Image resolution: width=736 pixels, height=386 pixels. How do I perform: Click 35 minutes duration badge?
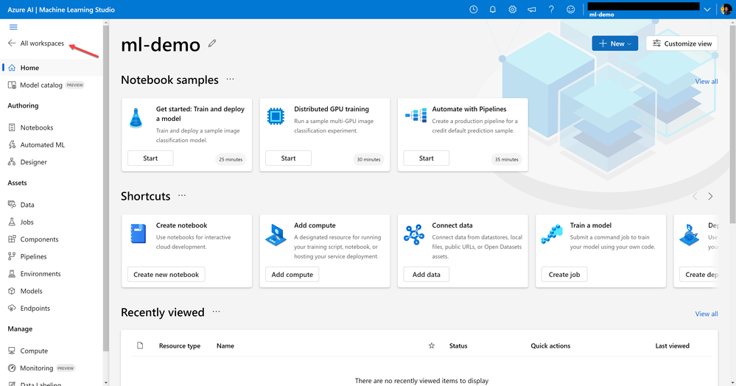coord(506,159)
